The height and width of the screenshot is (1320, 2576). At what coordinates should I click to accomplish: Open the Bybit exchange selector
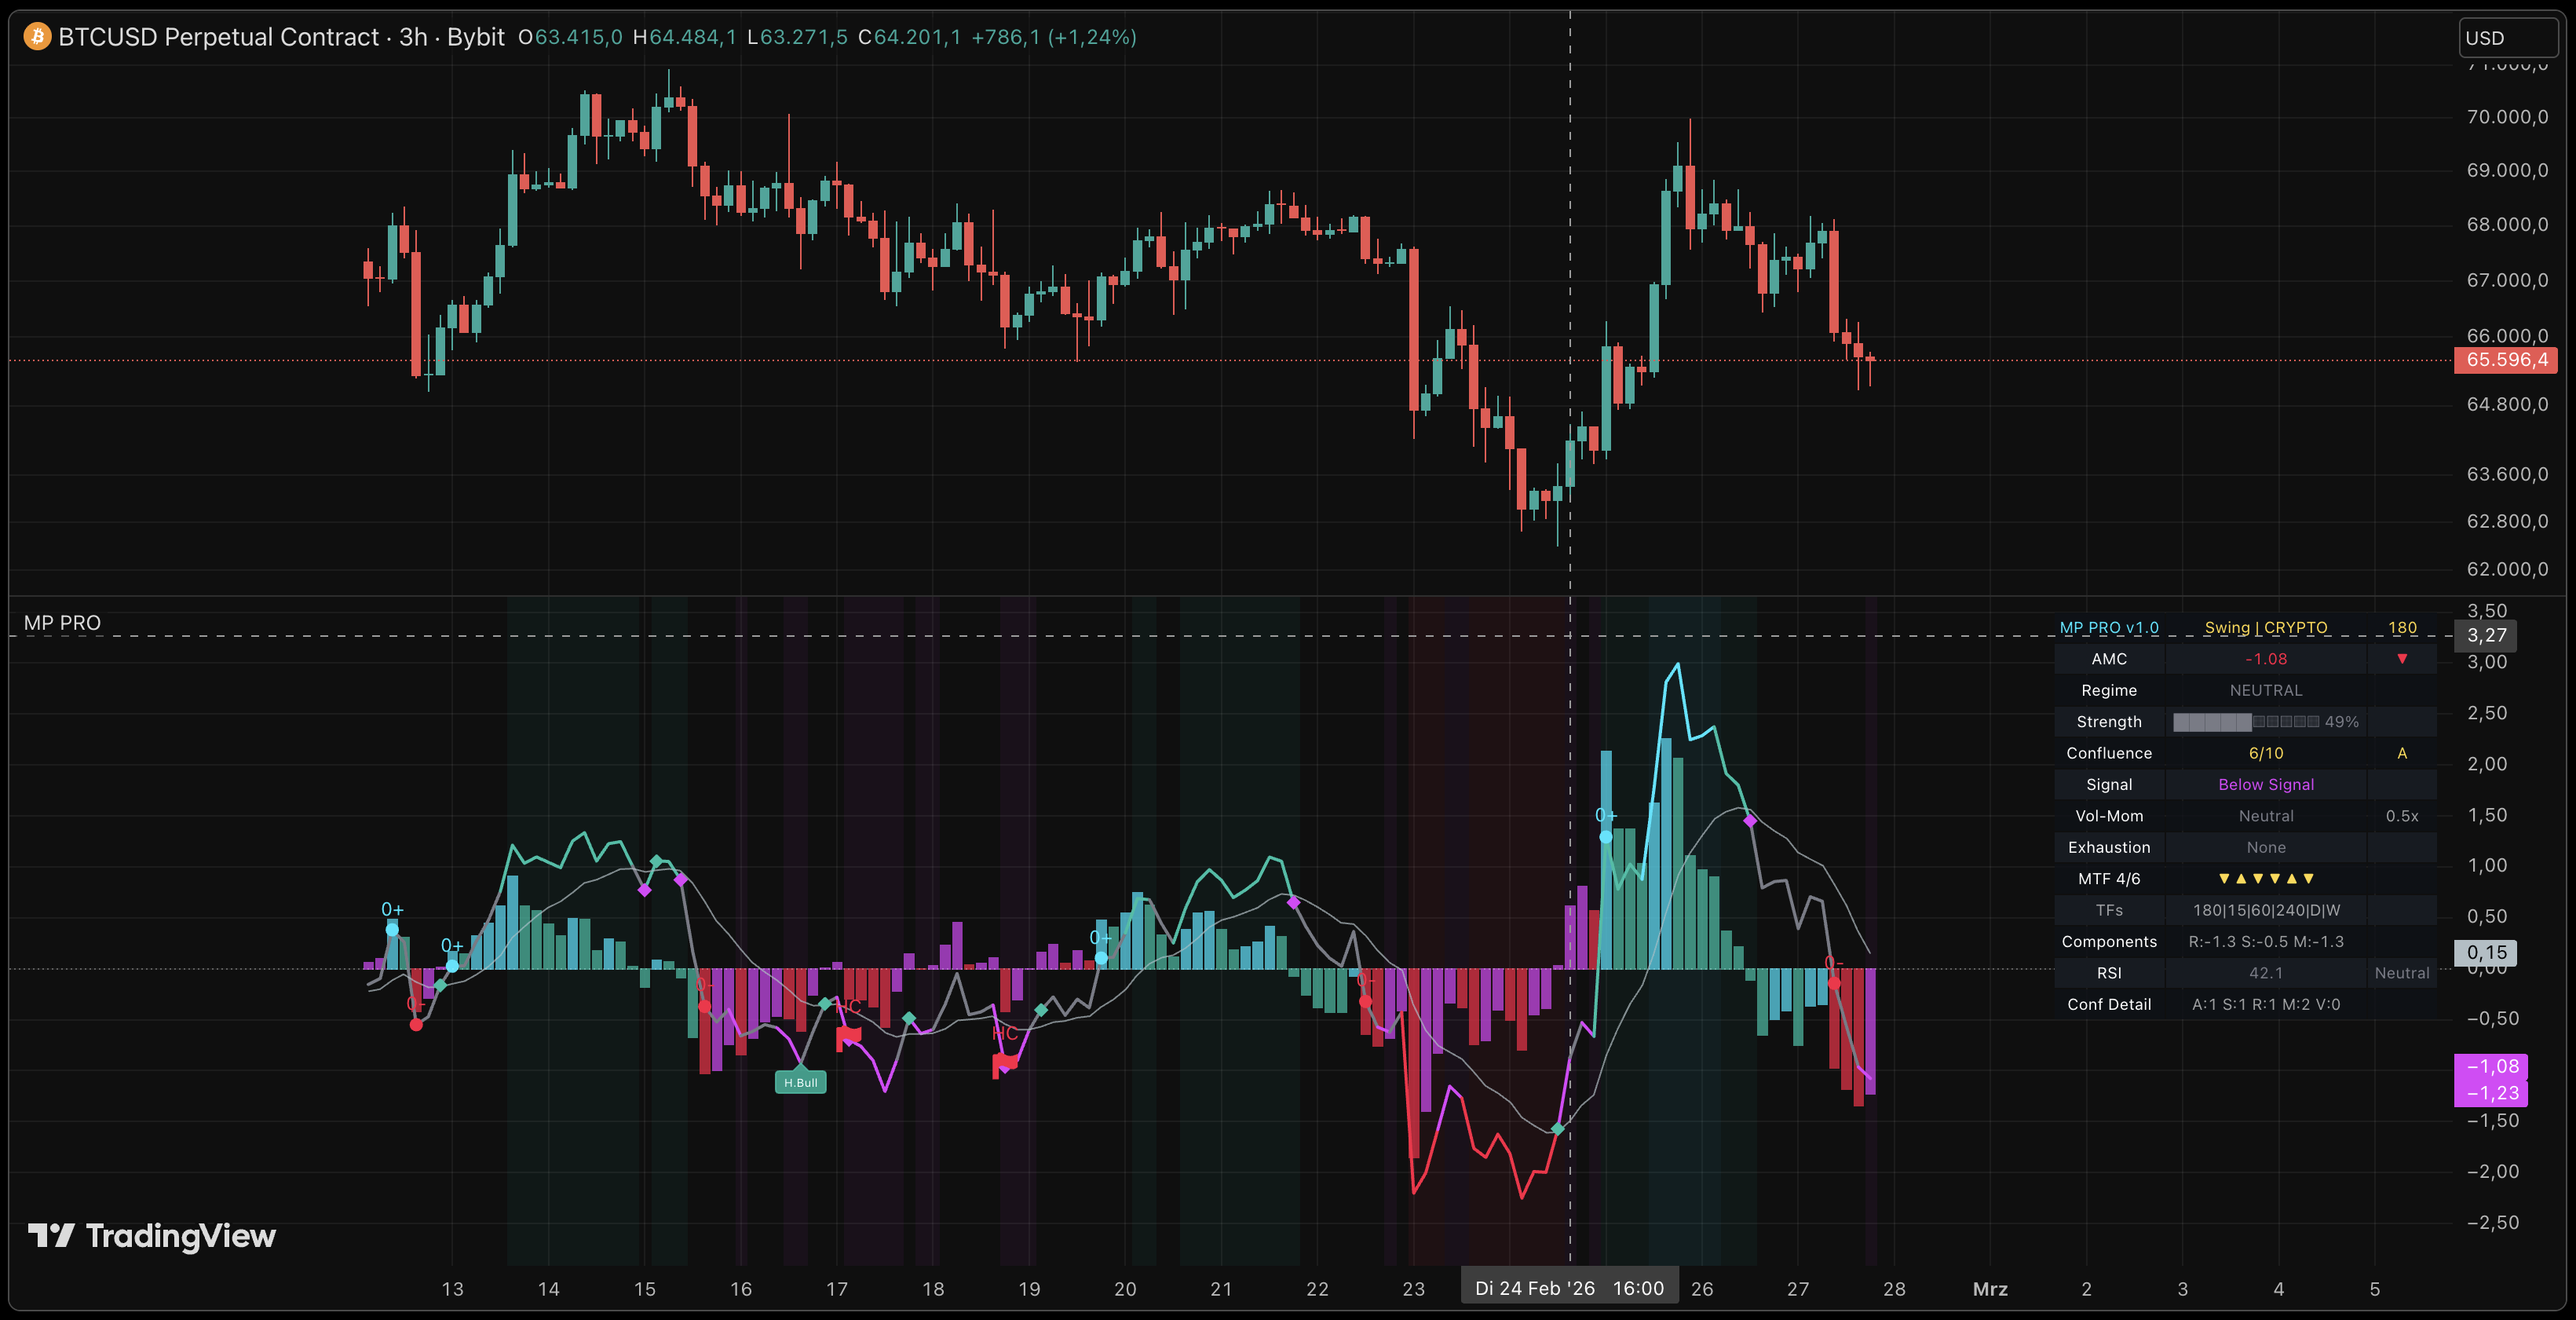tap(477, 37)
